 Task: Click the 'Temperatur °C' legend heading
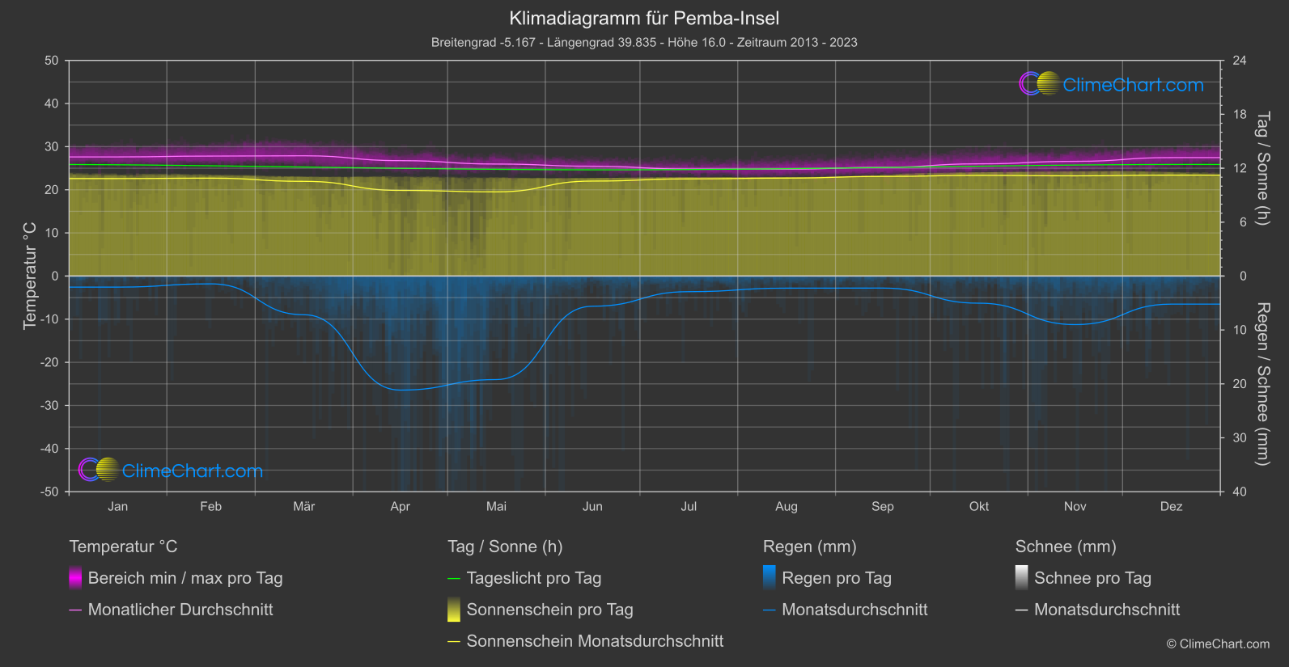click(123, 547)
